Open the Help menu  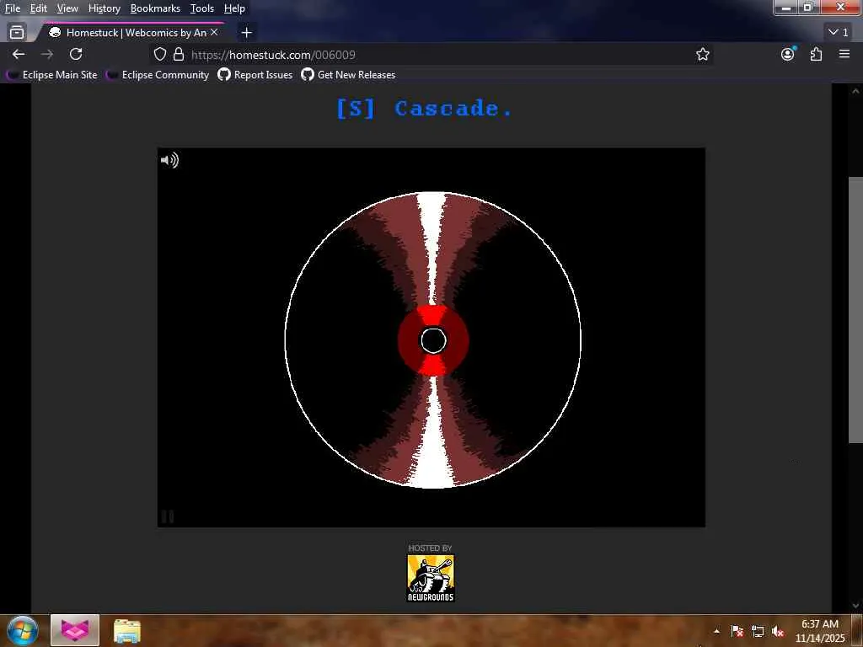tap(234, 8)
